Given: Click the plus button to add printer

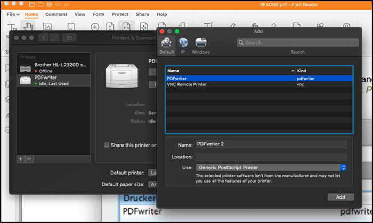Looking at the screenshot, I should tap(21, 159).
